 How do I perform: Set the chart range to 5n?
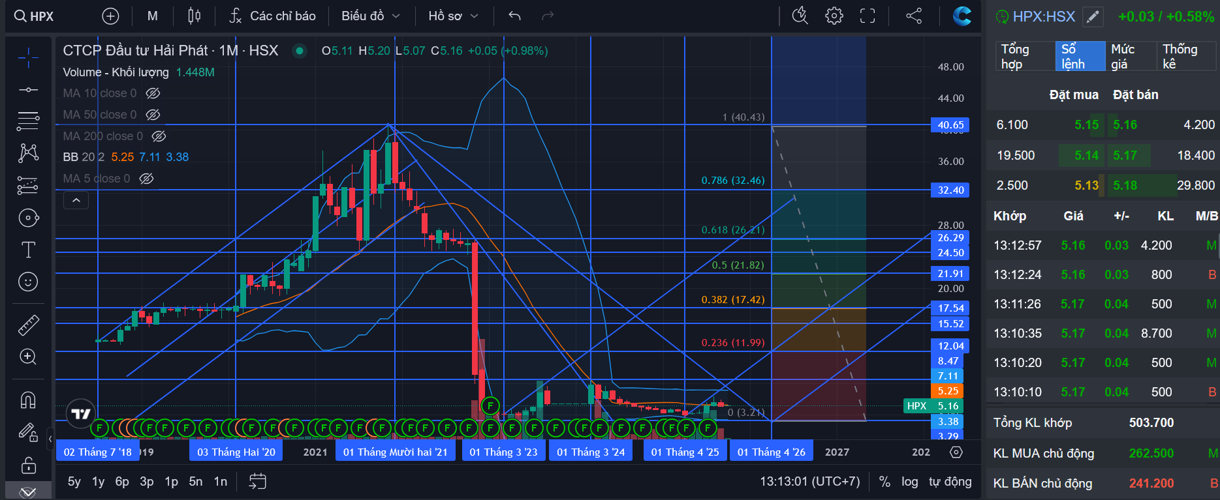point(196,482)
